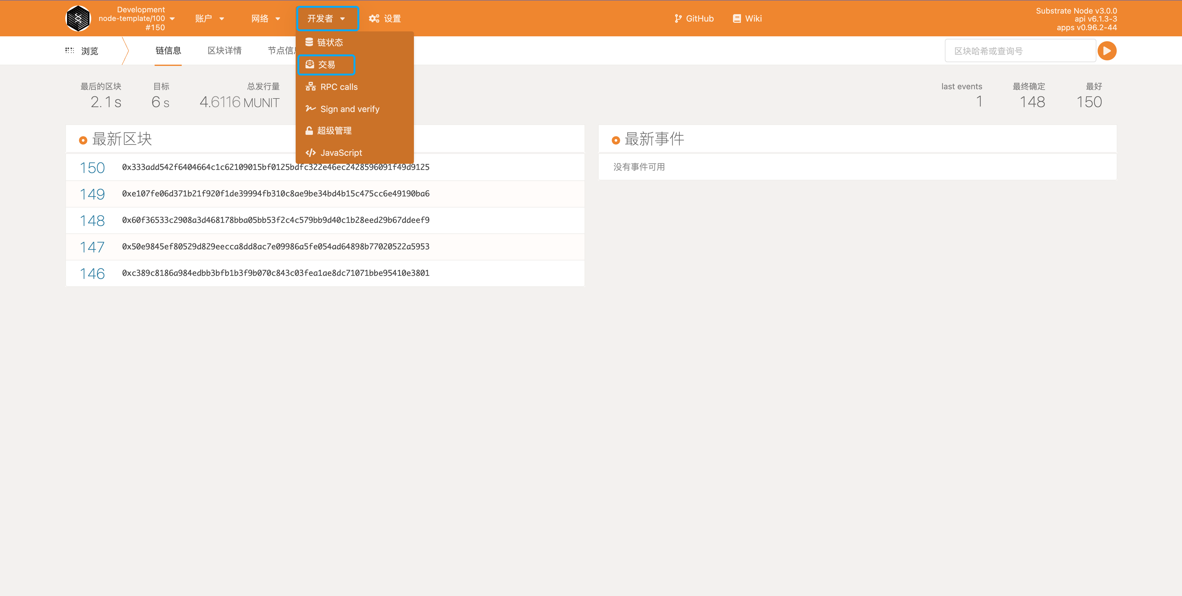Focus the 区块哈希或查询号 search field

[1020, 50]
